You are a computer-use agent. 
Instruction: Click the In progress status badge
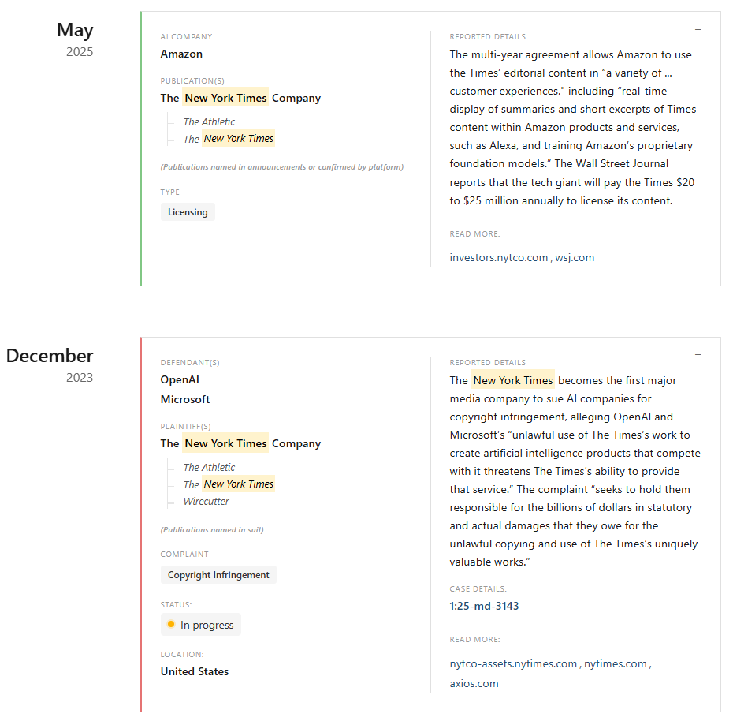pos(201,625)
